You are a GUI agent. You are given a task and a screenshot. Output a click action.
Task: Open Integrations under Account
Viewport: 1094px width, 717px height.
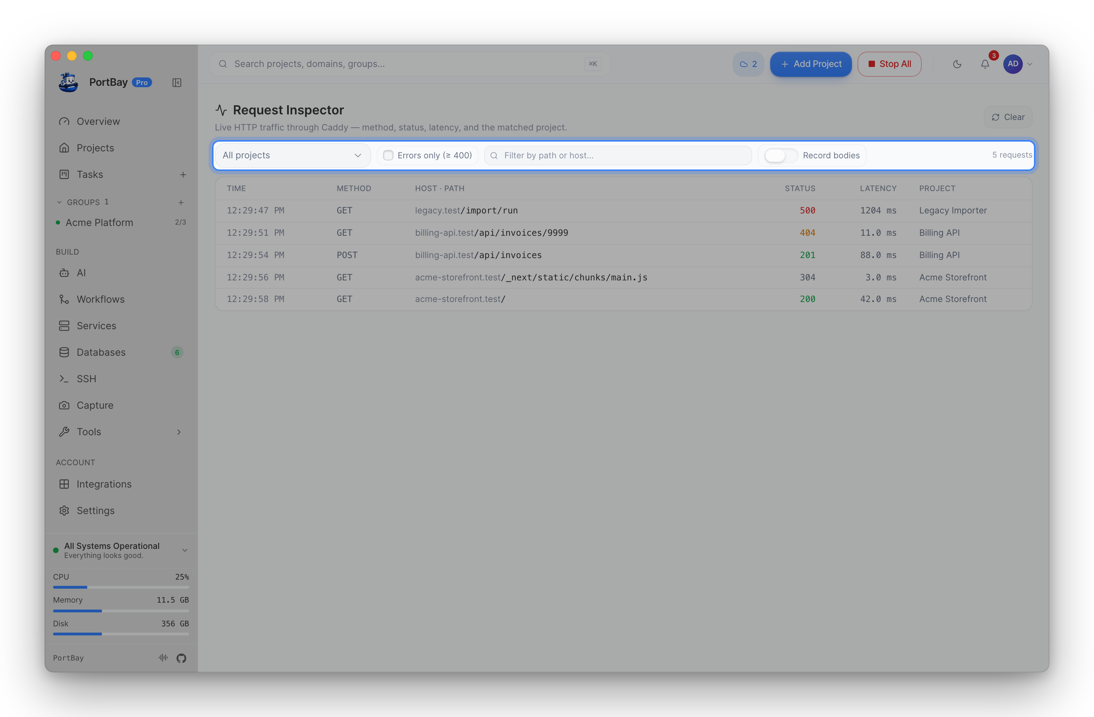tap(121, 484)
